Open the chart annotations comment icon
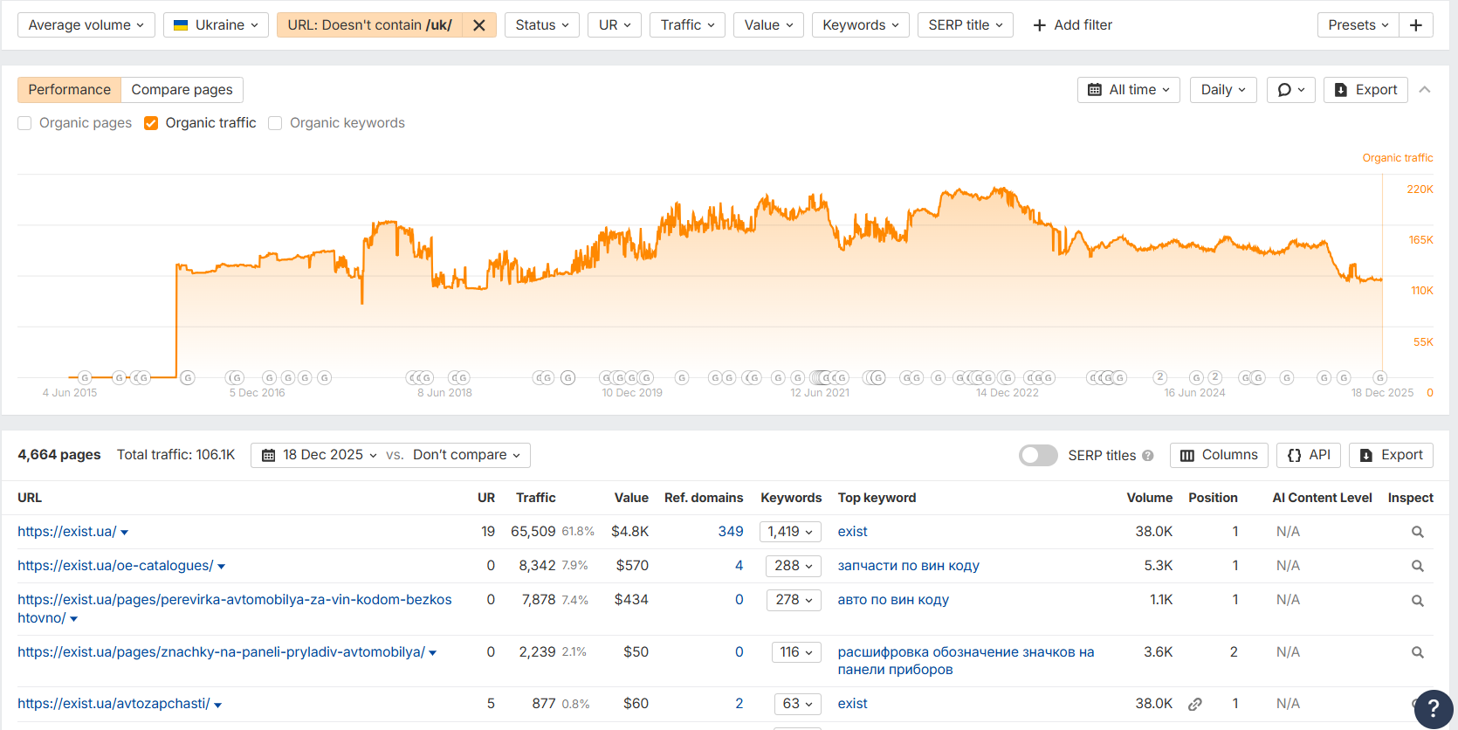Viewport: 1458px width, 730px height. (x=1290, y=90)
